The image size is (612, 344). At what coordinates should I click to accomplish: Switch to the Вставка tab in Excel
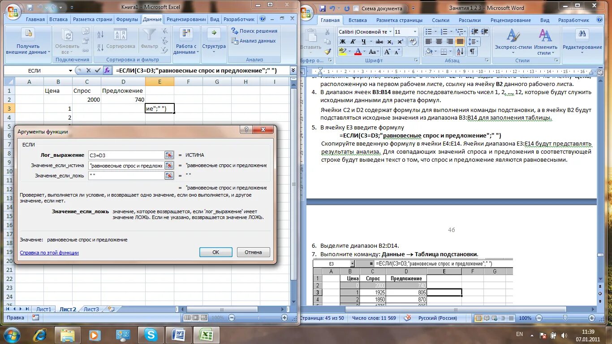click(58, 20)
